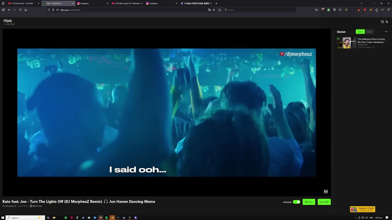Select the Malaysia Police queued clip thumbnail
Screen dimensions: 392x220
pos(347,43)
